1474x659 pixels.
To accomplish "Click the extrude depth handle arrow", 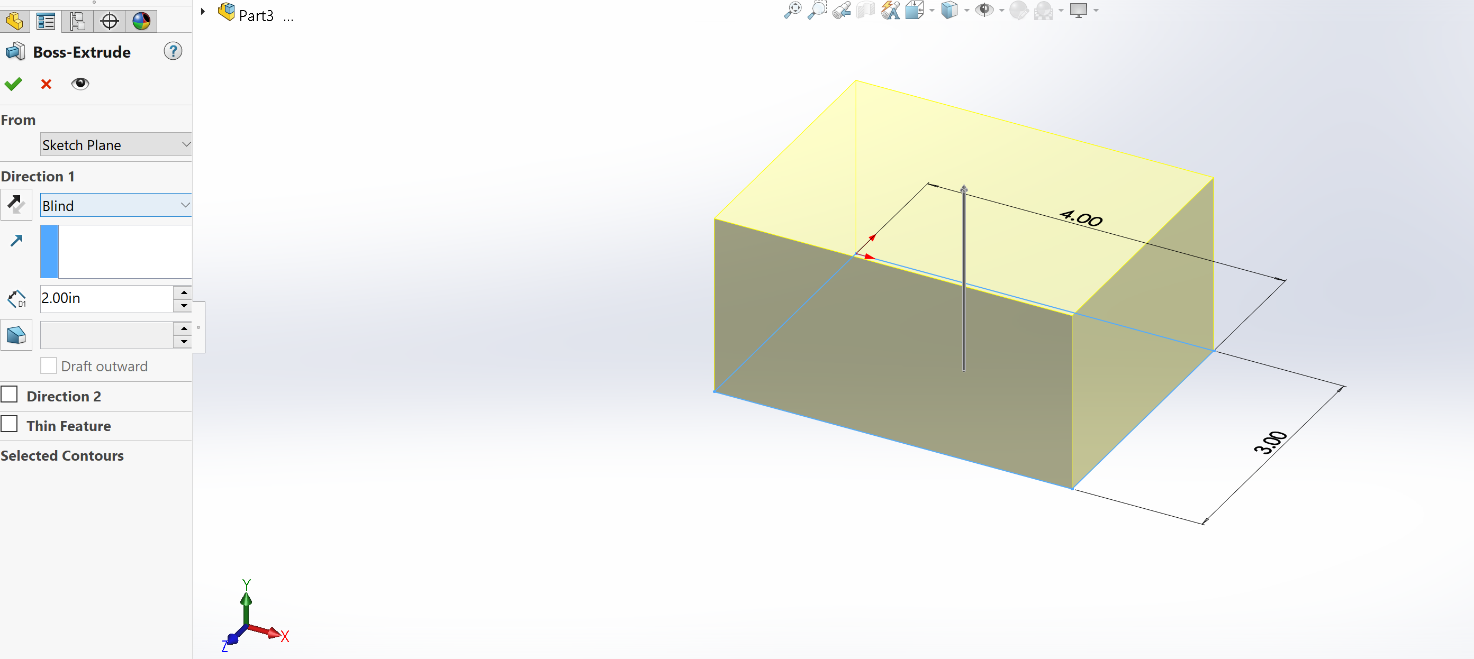I will click(964, 189).
